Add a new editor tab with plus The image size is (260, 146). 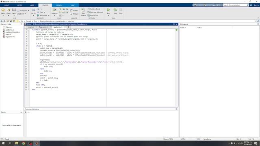coord(69,27)
